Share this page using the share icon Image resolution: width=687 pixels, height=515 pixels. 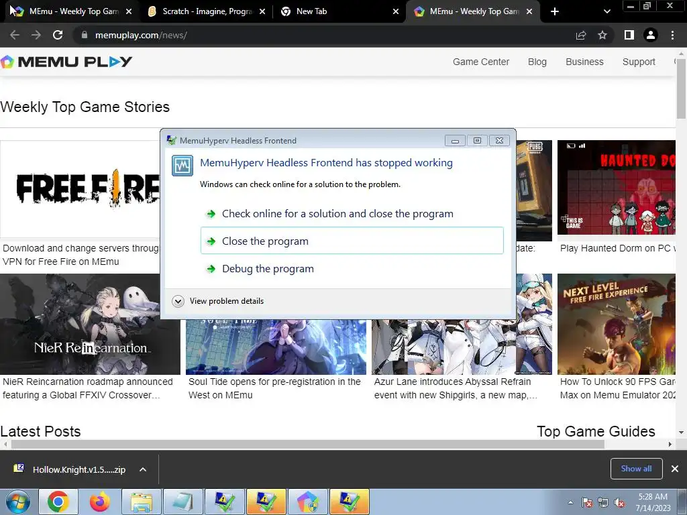(x=581, y=35)
